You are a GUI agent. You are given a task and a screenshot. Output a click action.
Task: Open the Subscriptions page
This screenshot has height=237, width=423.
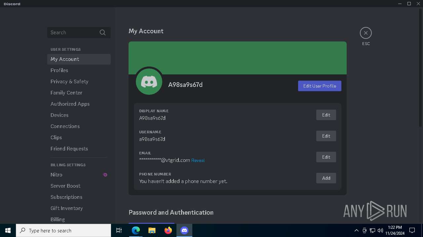pos(79,197)
